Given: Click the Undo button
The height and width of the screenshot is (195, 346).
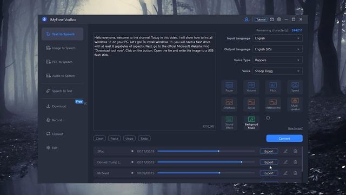Looking at the screenshot, I should click(129, 139).
